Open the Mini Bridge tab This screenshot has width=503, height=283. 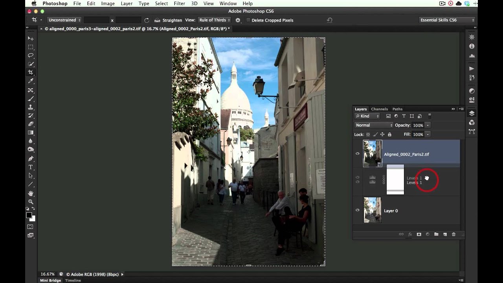coord(51,280)
